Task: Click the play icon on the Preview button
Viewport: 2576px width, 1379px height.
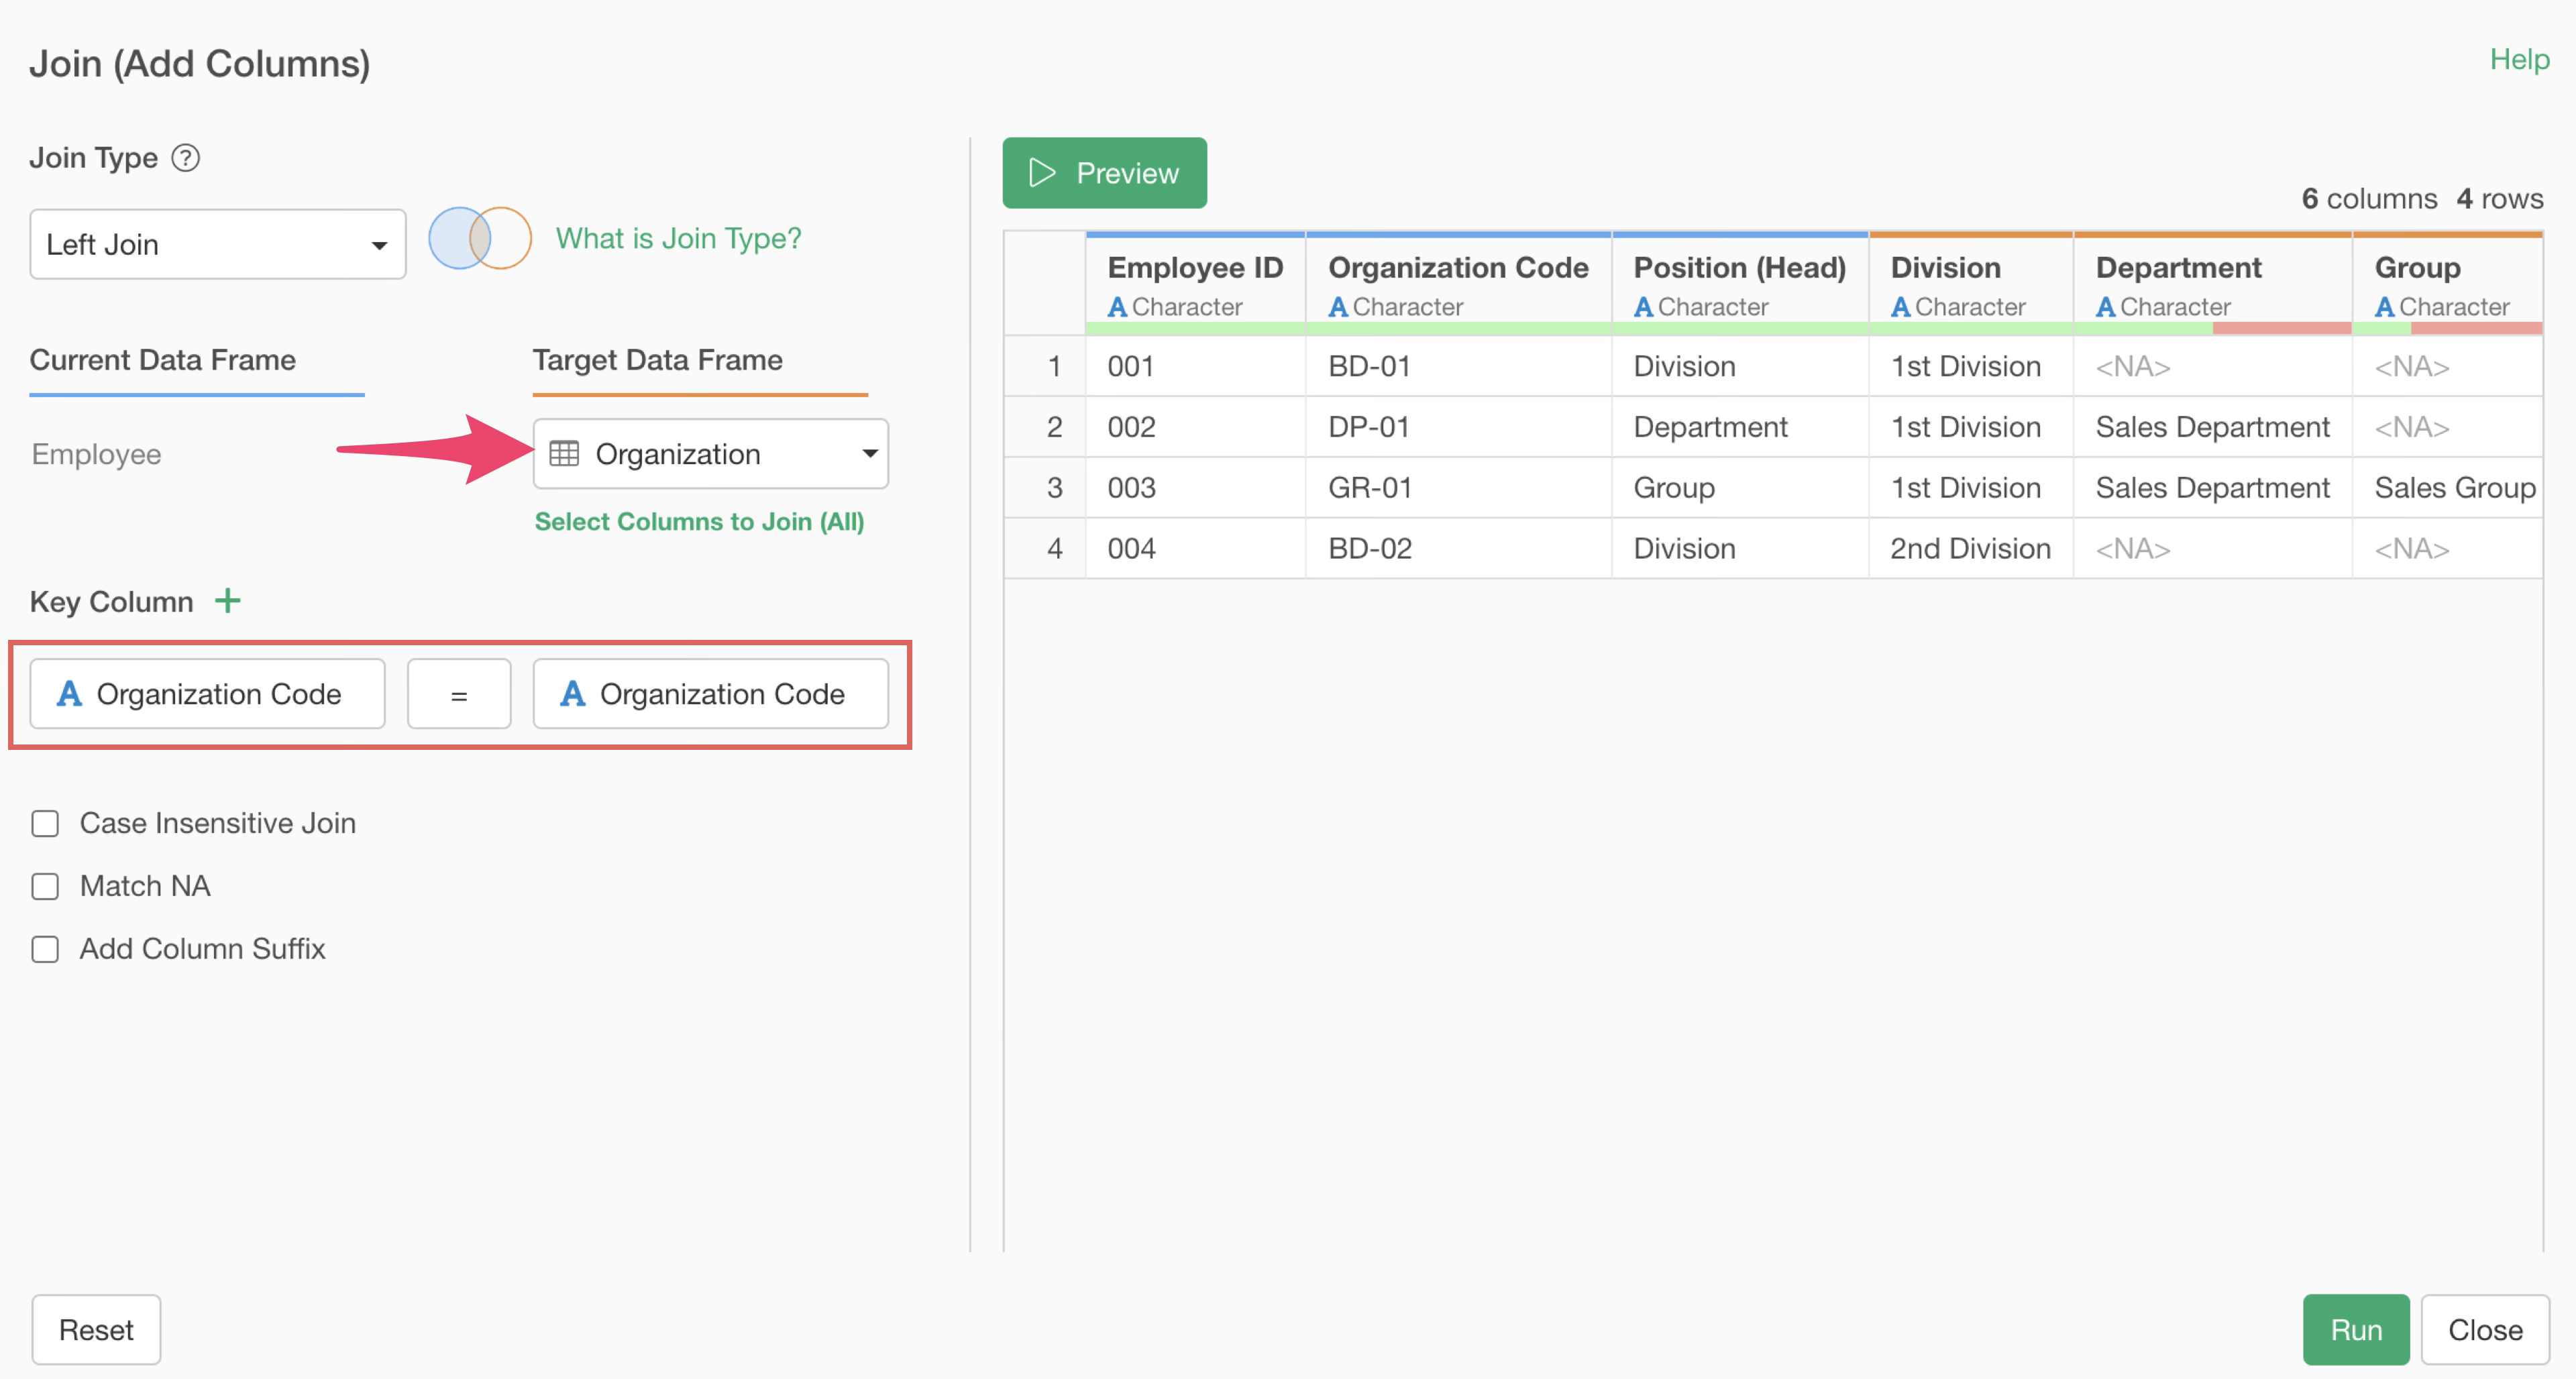Action: click(1042, 173)
